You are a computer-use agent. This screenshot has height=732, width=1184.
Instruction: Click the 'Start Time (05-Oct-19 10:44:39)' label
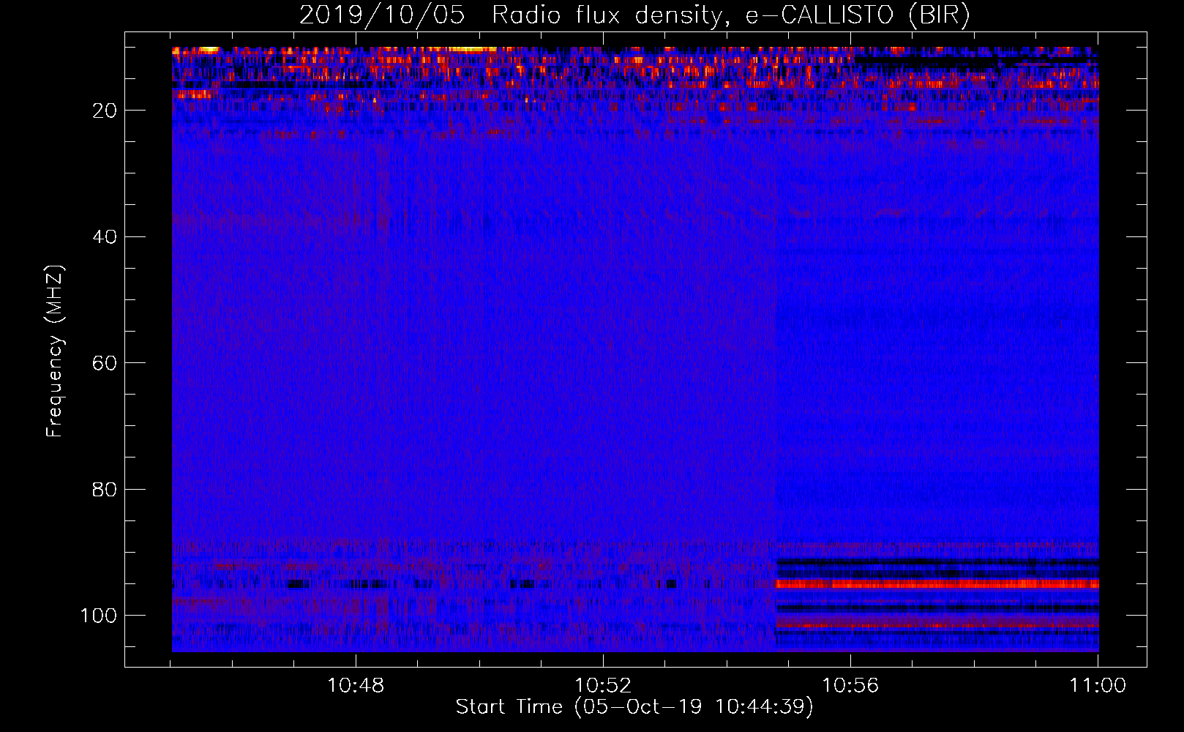pyautogui.click(x=634, y=707)
